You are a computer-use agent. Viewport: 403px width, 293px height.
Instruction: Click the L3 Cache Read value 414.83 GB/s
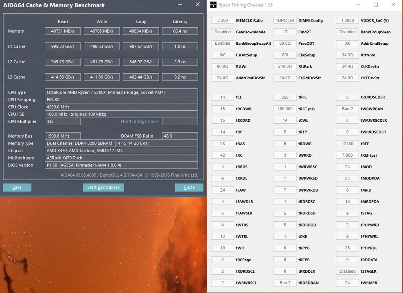coord(63,77)
